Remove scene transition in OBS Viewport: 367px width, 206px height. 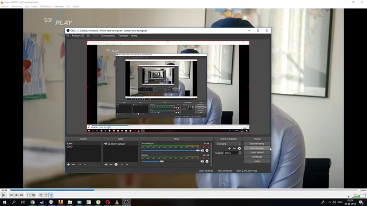click(235, 148)
